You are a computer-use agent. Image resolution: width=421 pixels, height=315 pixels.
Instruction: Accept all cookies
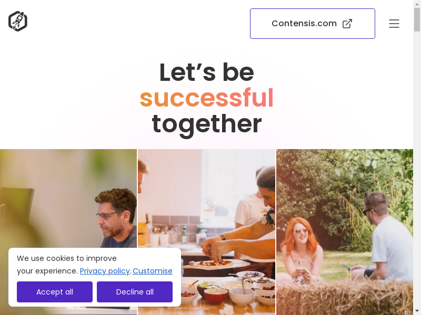[x=55, y=292]
